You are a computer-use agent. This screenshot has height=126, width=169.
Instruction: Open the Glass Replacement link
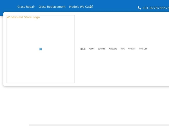[x=52, y=7]
